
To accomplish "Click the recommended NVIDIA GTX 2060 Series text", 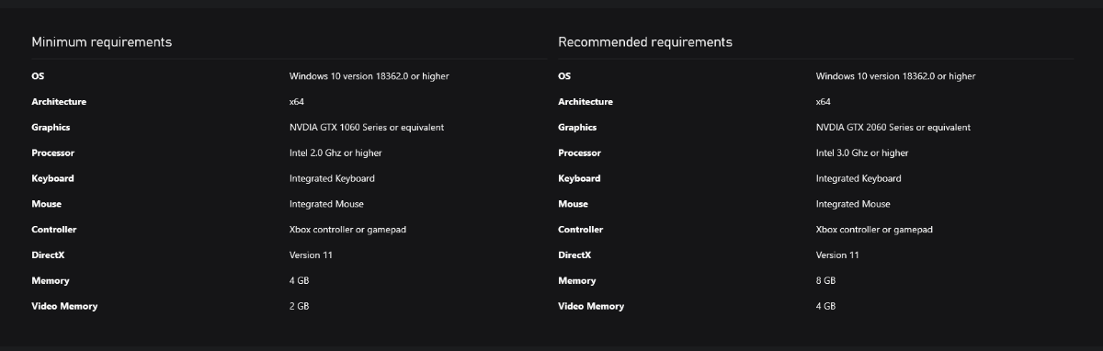I will point(893,128).
